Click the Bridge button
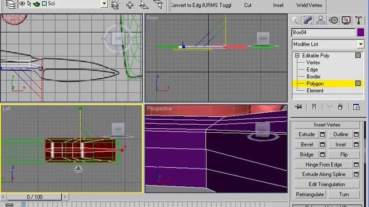Screen dimensions: 369x207 click(307, 155)
